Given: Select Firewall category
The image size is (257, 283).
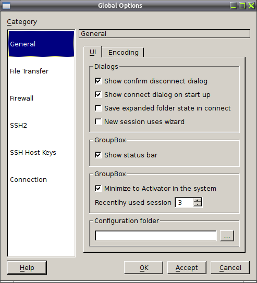Looking at the screenshot, I should (x=41, y=98).
